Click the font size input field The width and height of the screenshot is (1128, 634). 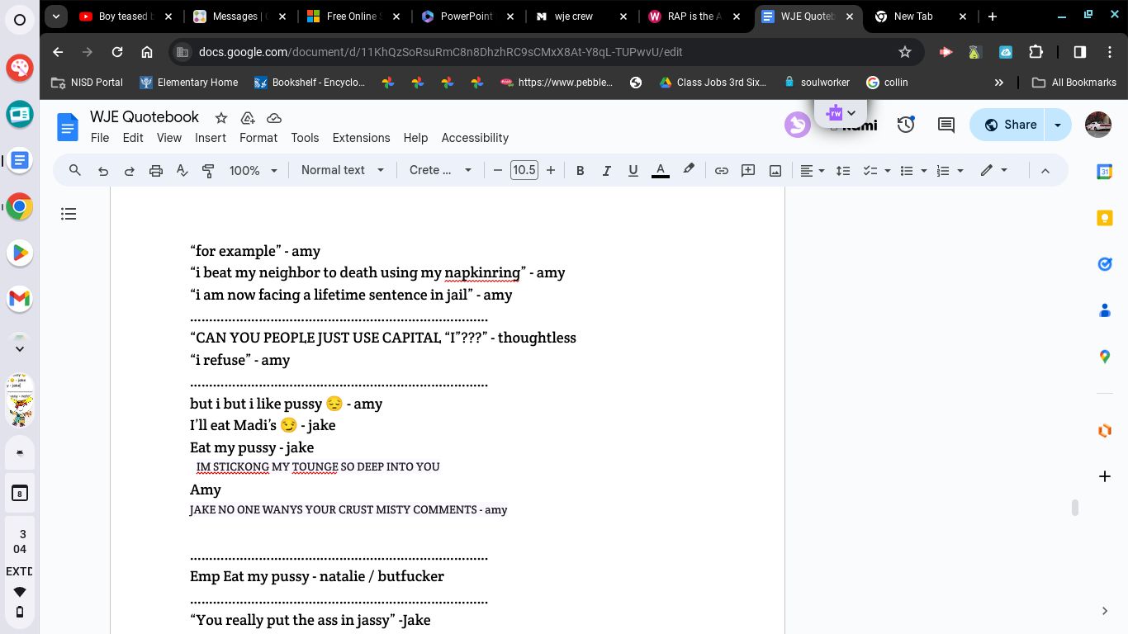[x=524, y=171]
